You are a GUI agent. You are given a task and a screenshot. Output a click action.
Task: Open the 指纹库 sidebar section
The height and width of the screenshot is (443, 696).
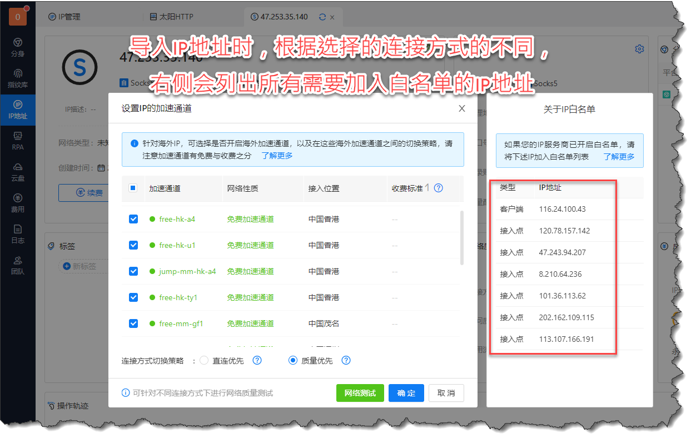pyautogui.click(x=18, y=79)
